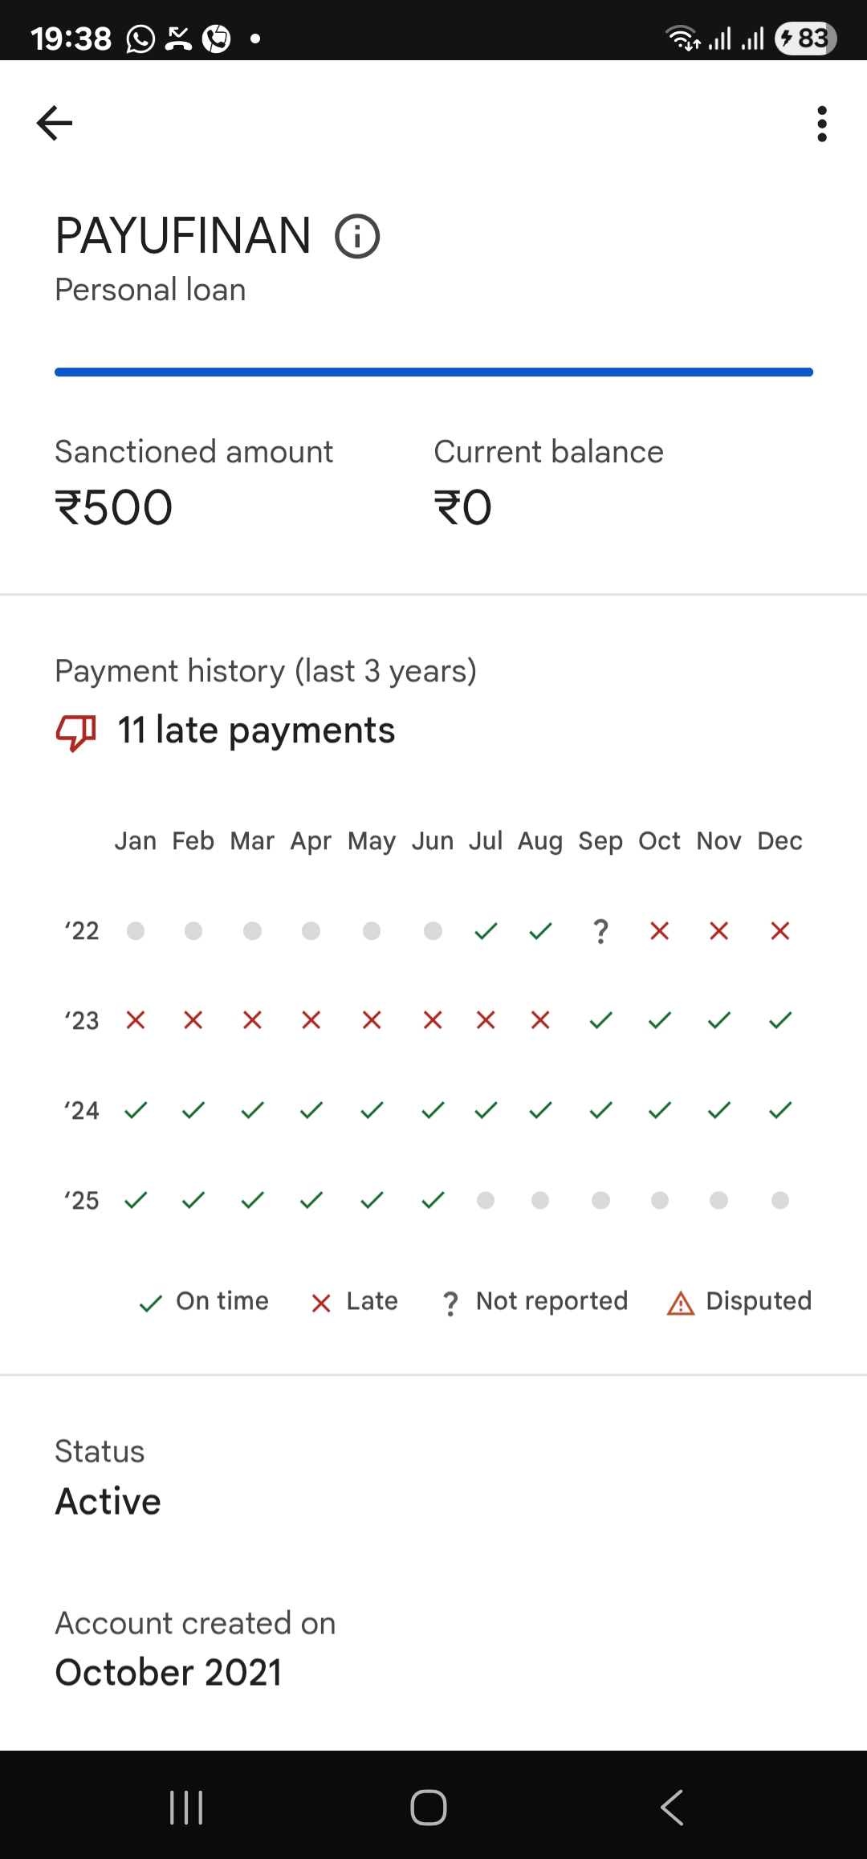This screenshot has width=867, height=1859.
Task: Open the three-dot overflow menu
Action: (x=821, y=124)
